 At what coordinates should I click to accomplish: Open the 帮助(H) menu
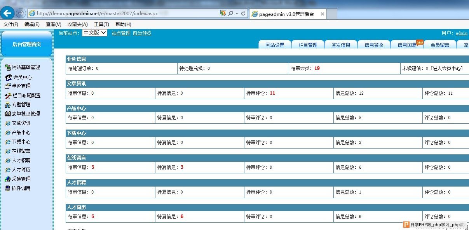[x=123, y=24]
